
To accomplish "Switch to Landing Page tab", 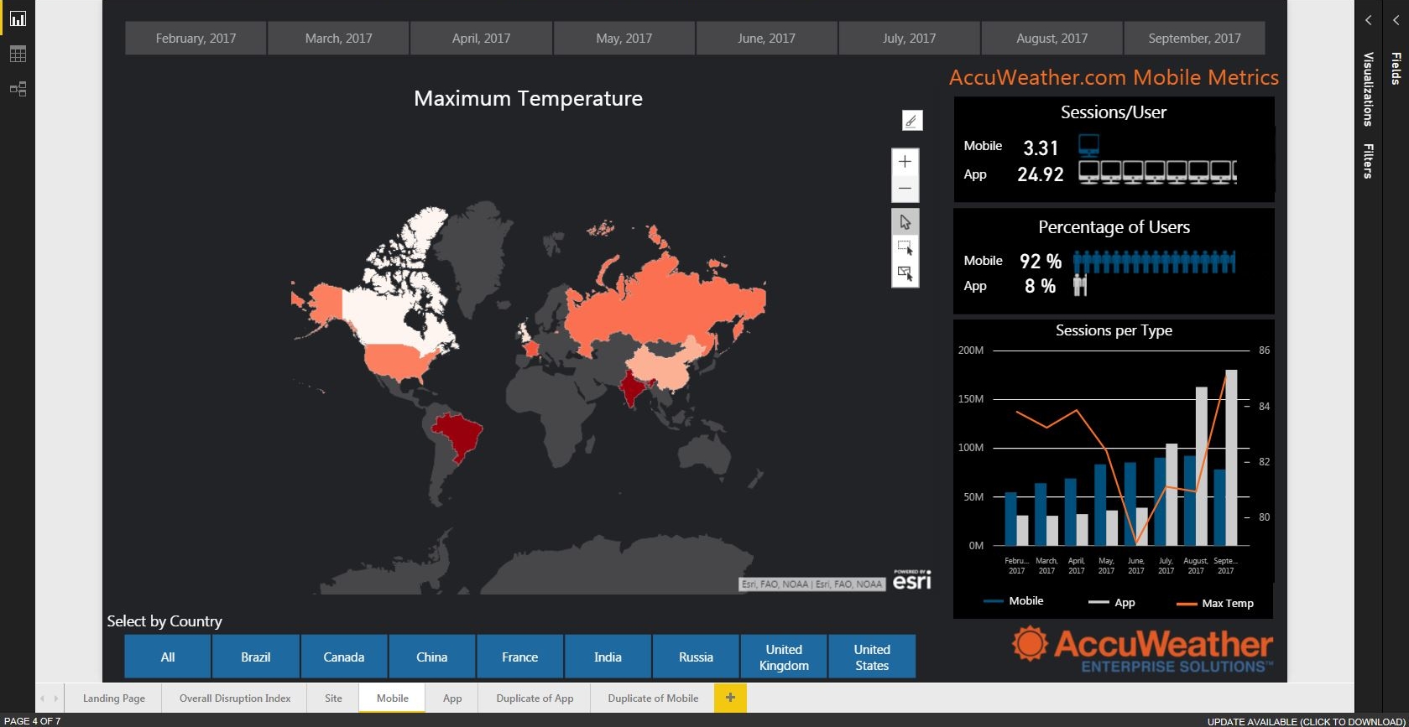I will [114, 698].
